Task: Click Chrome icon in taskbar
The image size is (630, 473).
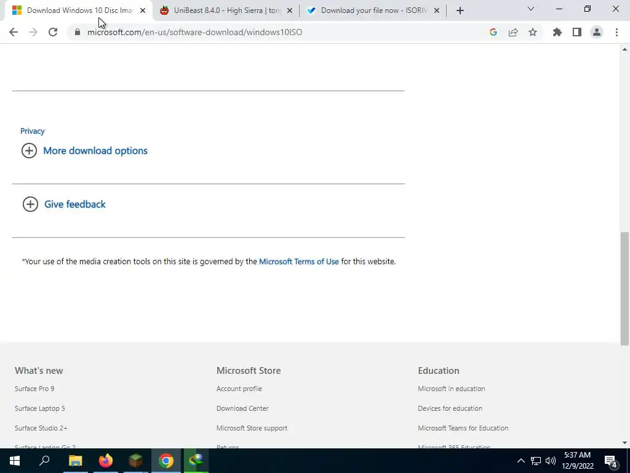Action: [166, 461]
